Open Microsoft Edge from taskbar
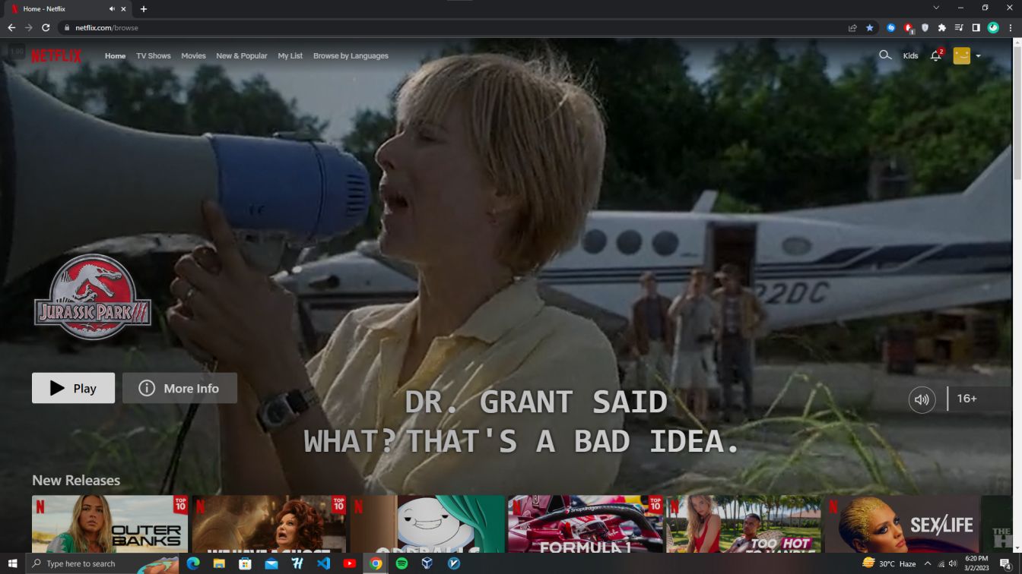 (193, 563)
